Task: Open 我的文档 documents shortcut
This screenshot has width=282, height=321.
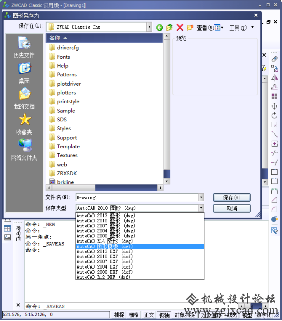Action: [x=24, y=98]
